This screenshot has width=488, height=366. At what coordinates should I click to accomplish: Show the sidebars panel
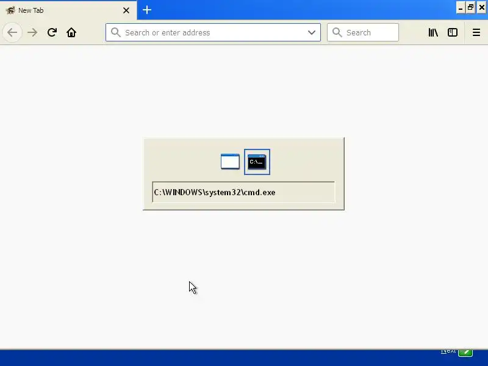pos(452,32)
